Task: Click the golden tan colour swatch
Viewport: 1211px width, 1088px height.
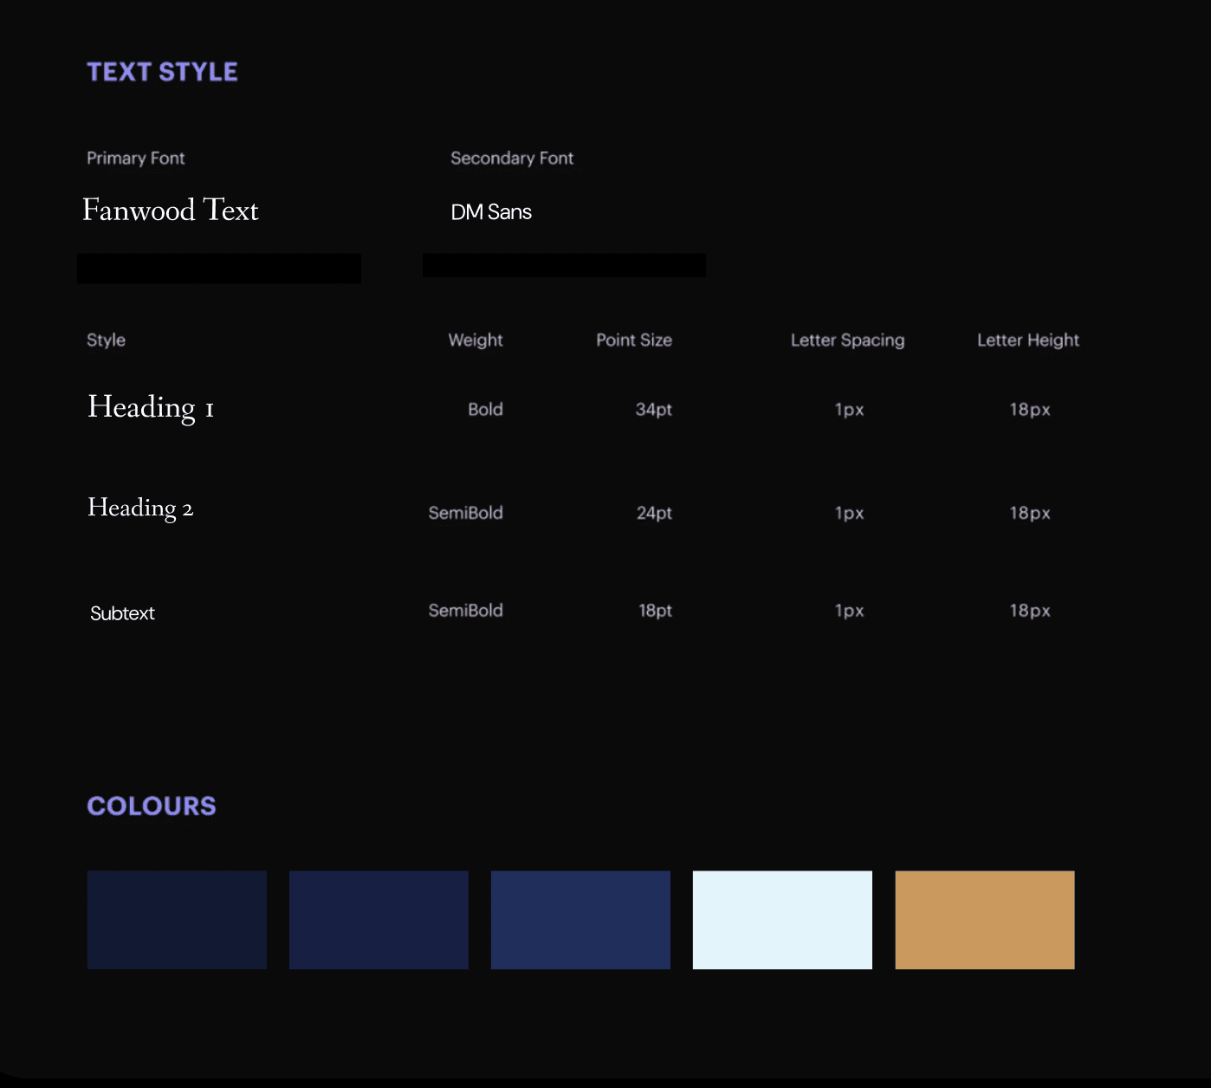Action: (x=984, y=919)
